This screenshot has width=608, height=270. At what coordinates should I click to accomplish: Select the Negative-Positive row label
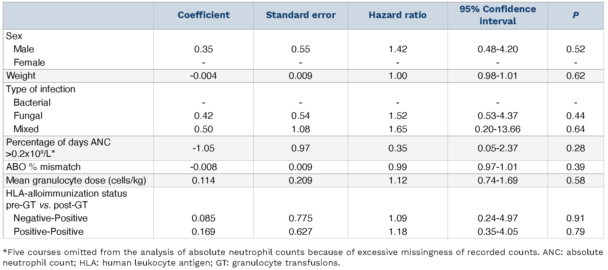(50, 218)
